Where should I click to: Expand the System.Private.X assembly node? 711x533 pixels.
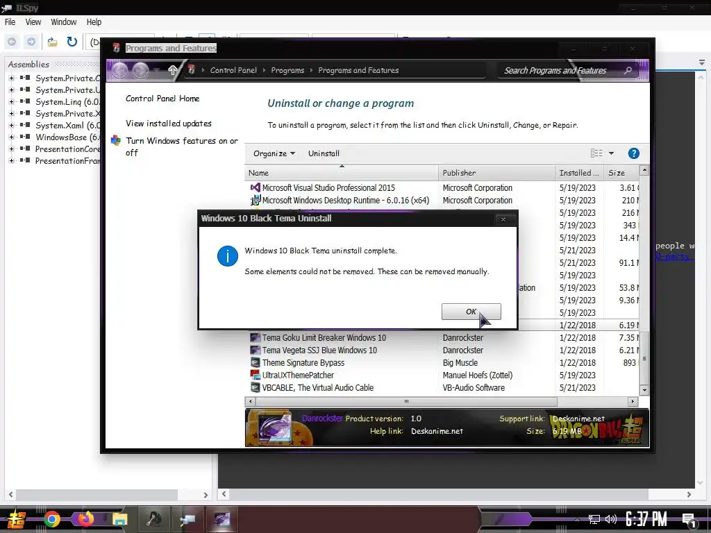pos(11,113)
